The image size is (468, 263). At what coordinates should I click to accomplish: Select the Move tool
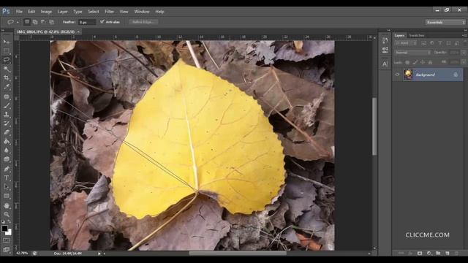7,42
